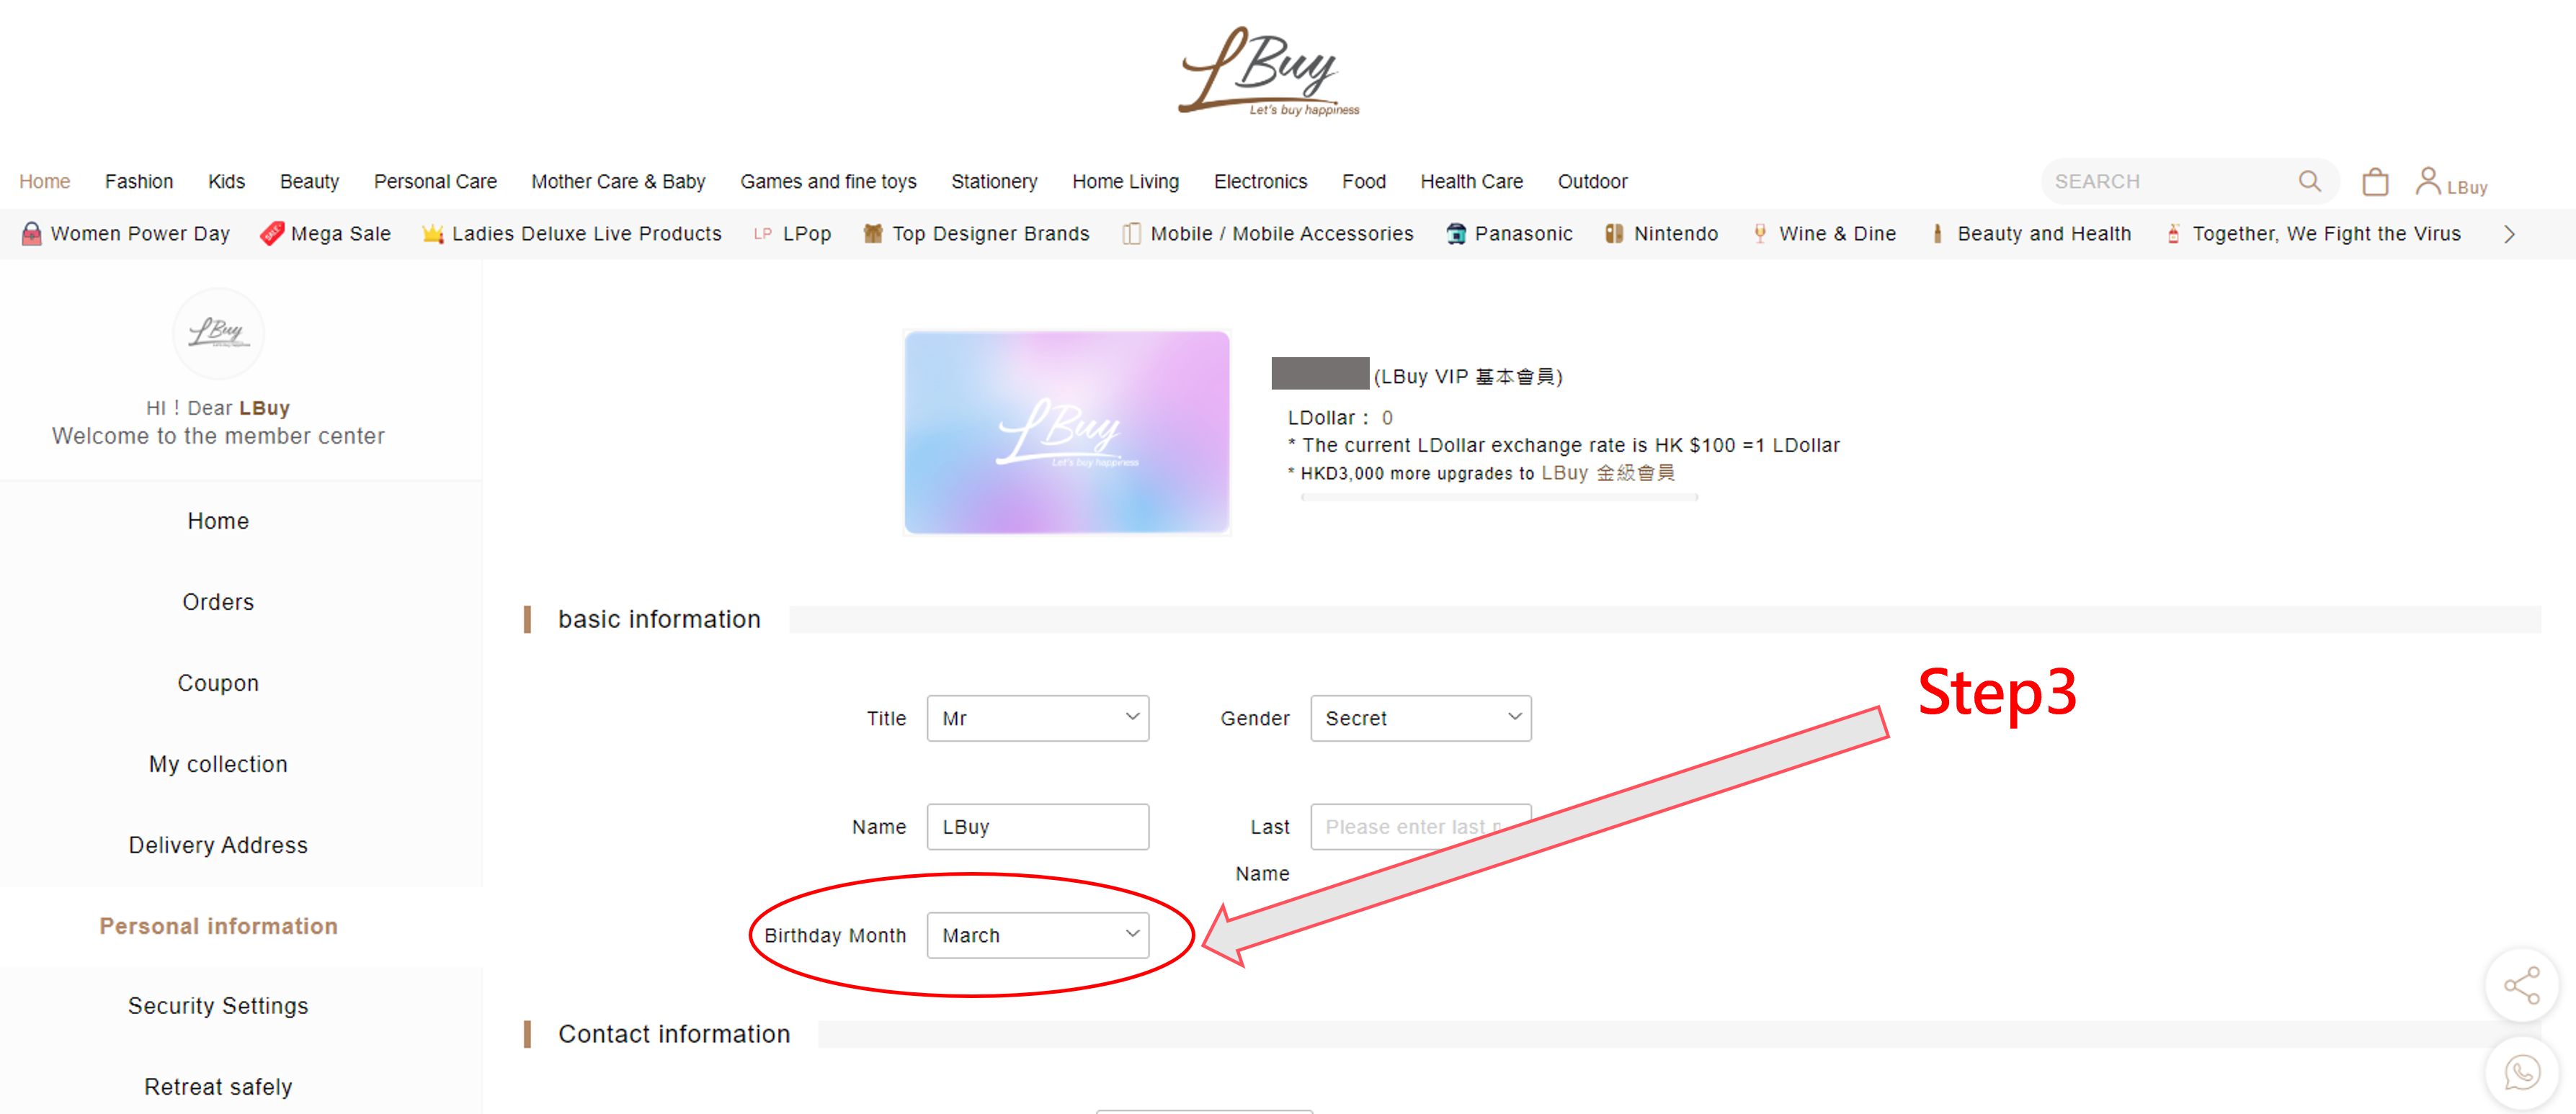Image resolution: width=2576 pixels, height=1114 pixels.
Task: Select the Electronics menu item
Action: pos(1260,182)
